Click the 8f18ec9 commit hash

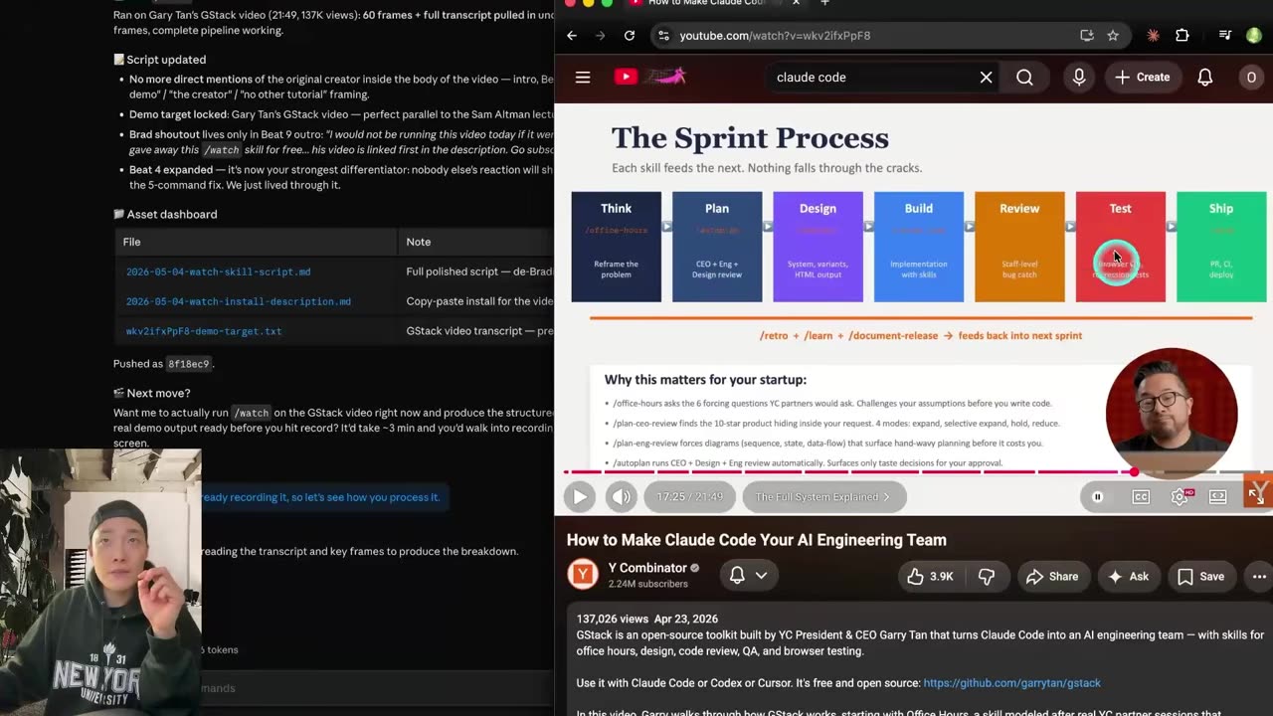click(188, 364)
